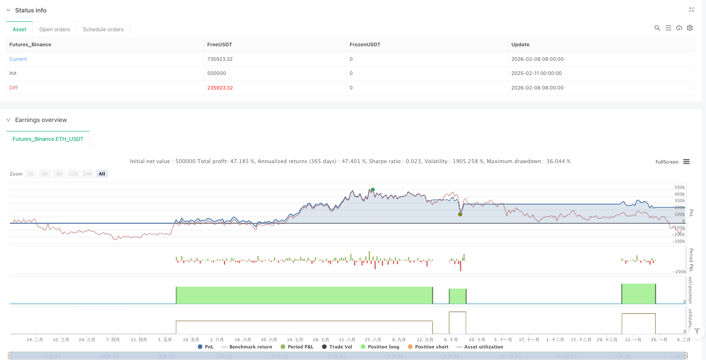This screenshot has width=706, height=360.
Task: Click the search magnifier icon
Action: pyautogui.click(x=657, y=28)
